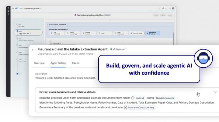Switch to the Agent Details tab
Screen dimensions: 219x122
58,63
